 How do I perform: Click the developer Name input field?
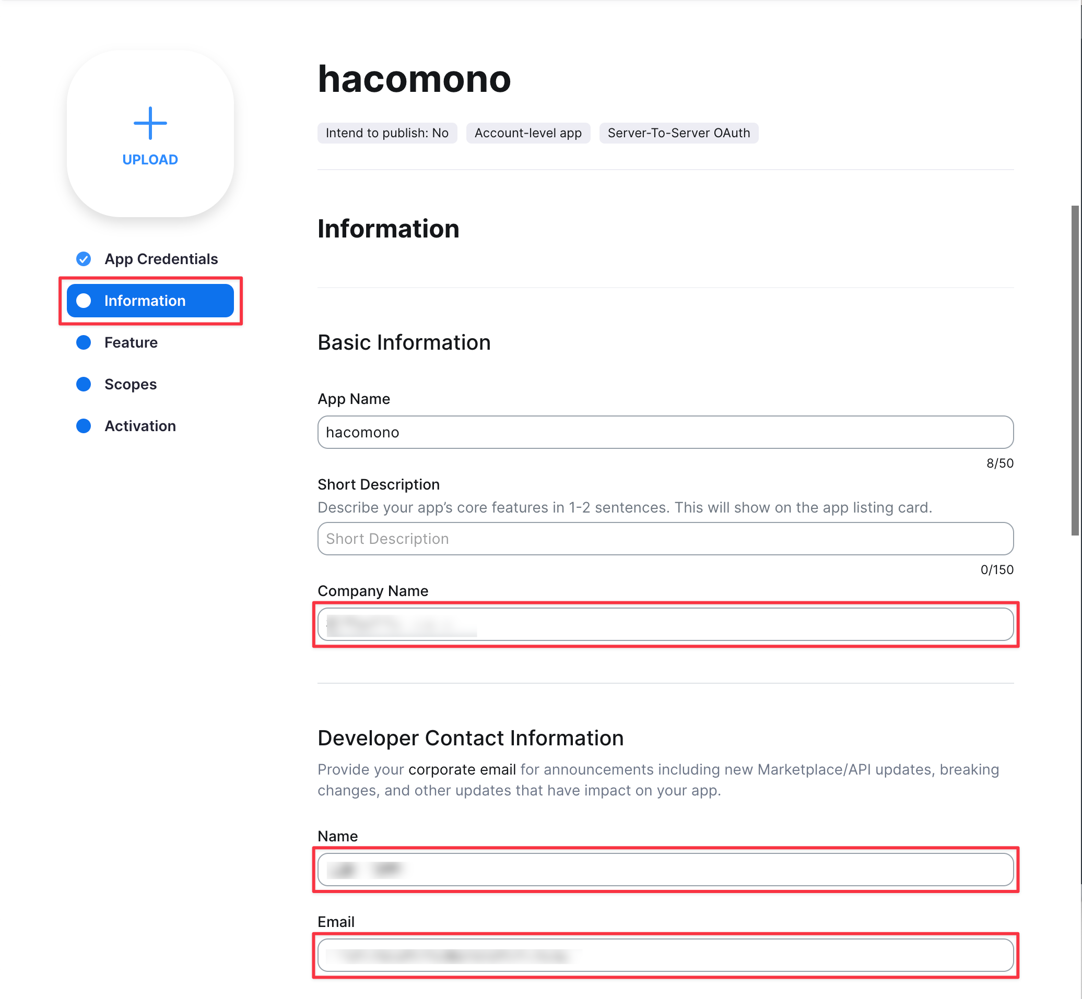(x=665, y=869)
